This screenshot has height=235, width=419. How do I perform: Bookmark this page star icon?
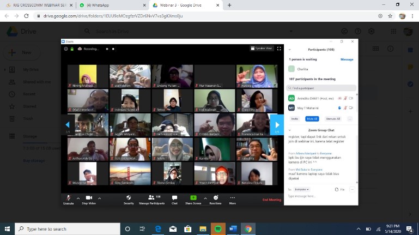click(390, 16)
